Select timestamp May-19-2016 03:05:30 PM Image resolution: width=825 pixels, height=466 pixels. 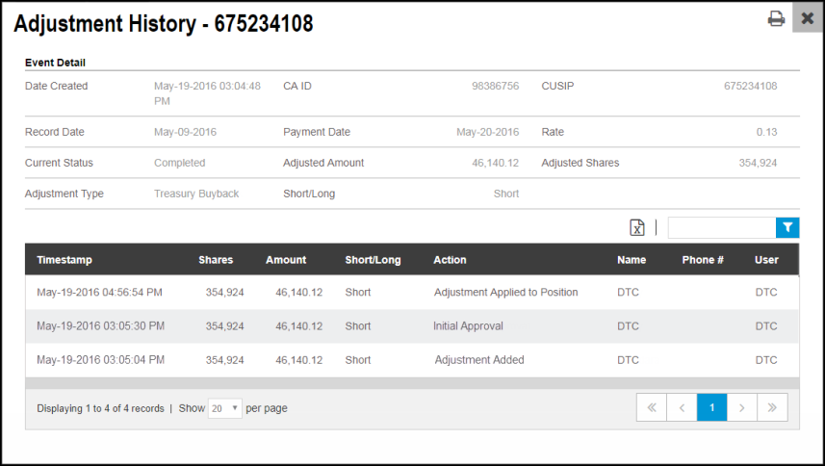100,326
